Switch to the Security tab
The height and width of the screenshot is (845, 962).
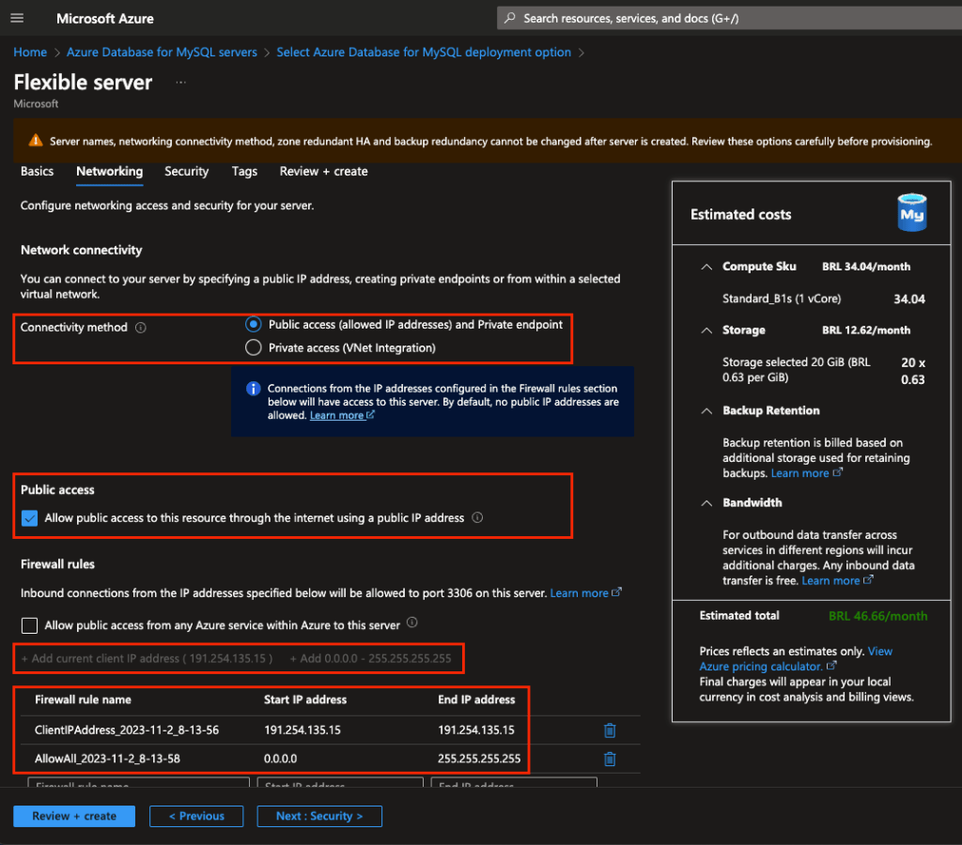(186, 171)
